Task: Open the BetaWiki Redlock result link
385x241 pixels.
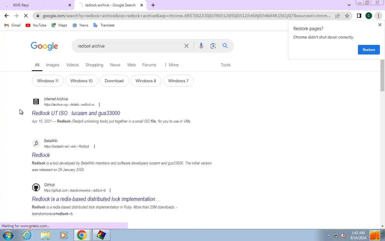Action: click(41, 155)
